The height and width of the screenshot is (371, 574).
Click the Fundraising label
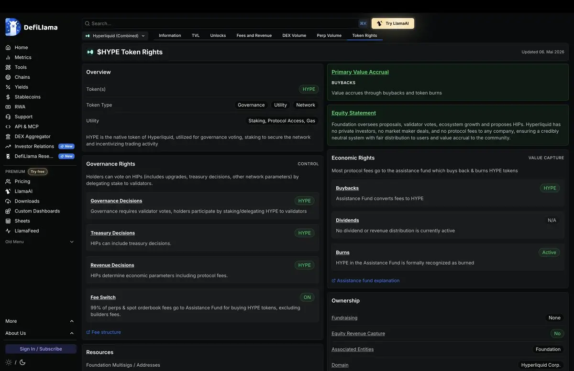pyautogui.click(x=344, y=318)
